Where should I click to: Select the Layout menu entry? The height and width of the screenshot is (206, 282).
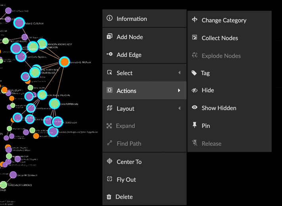point(126,109)
